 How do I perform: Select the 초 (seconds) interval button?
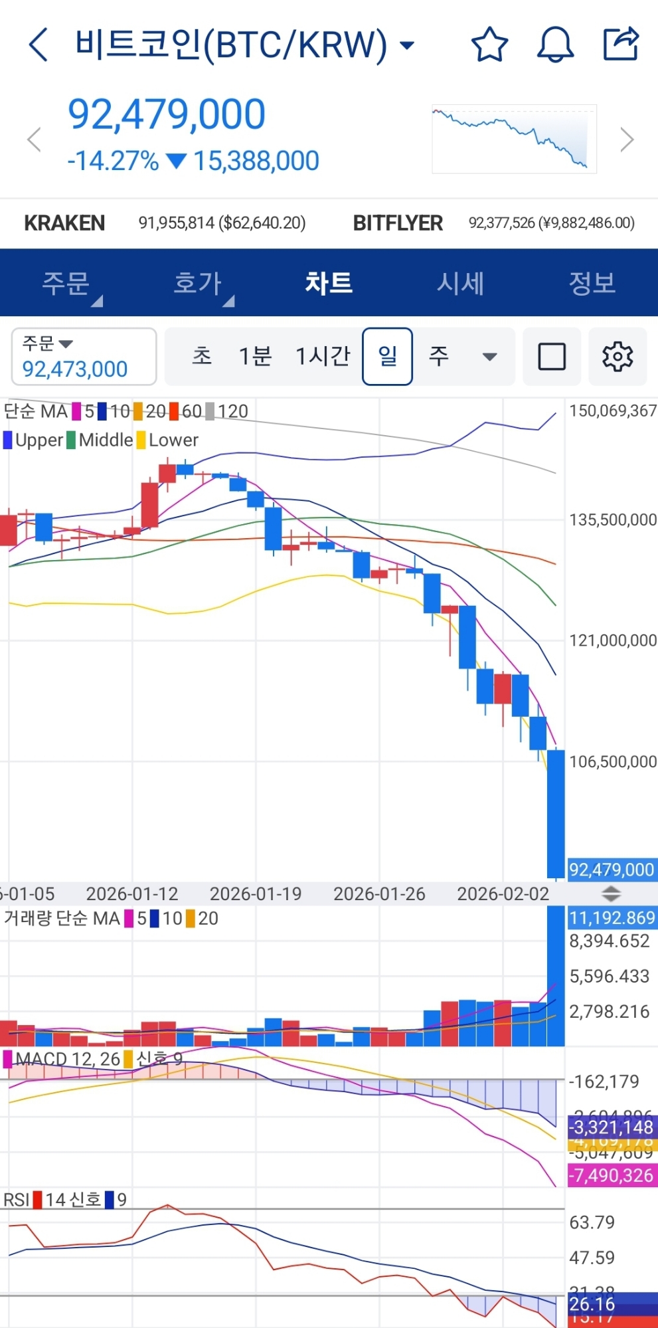(202, 357)
